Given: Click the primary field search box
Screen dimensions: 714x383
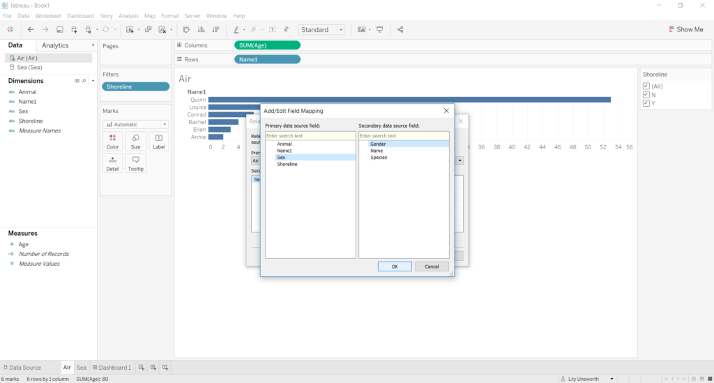Looking at the screenshot, I should point(310,136).
